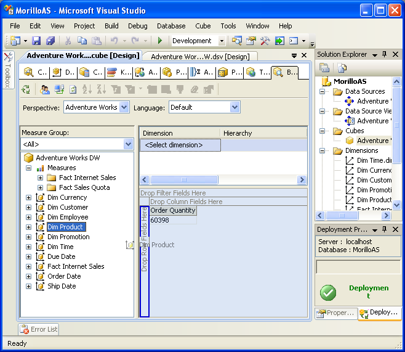Collapse the Measures node
This screenshot has width=405, height=352.
[x=29, y=168]
